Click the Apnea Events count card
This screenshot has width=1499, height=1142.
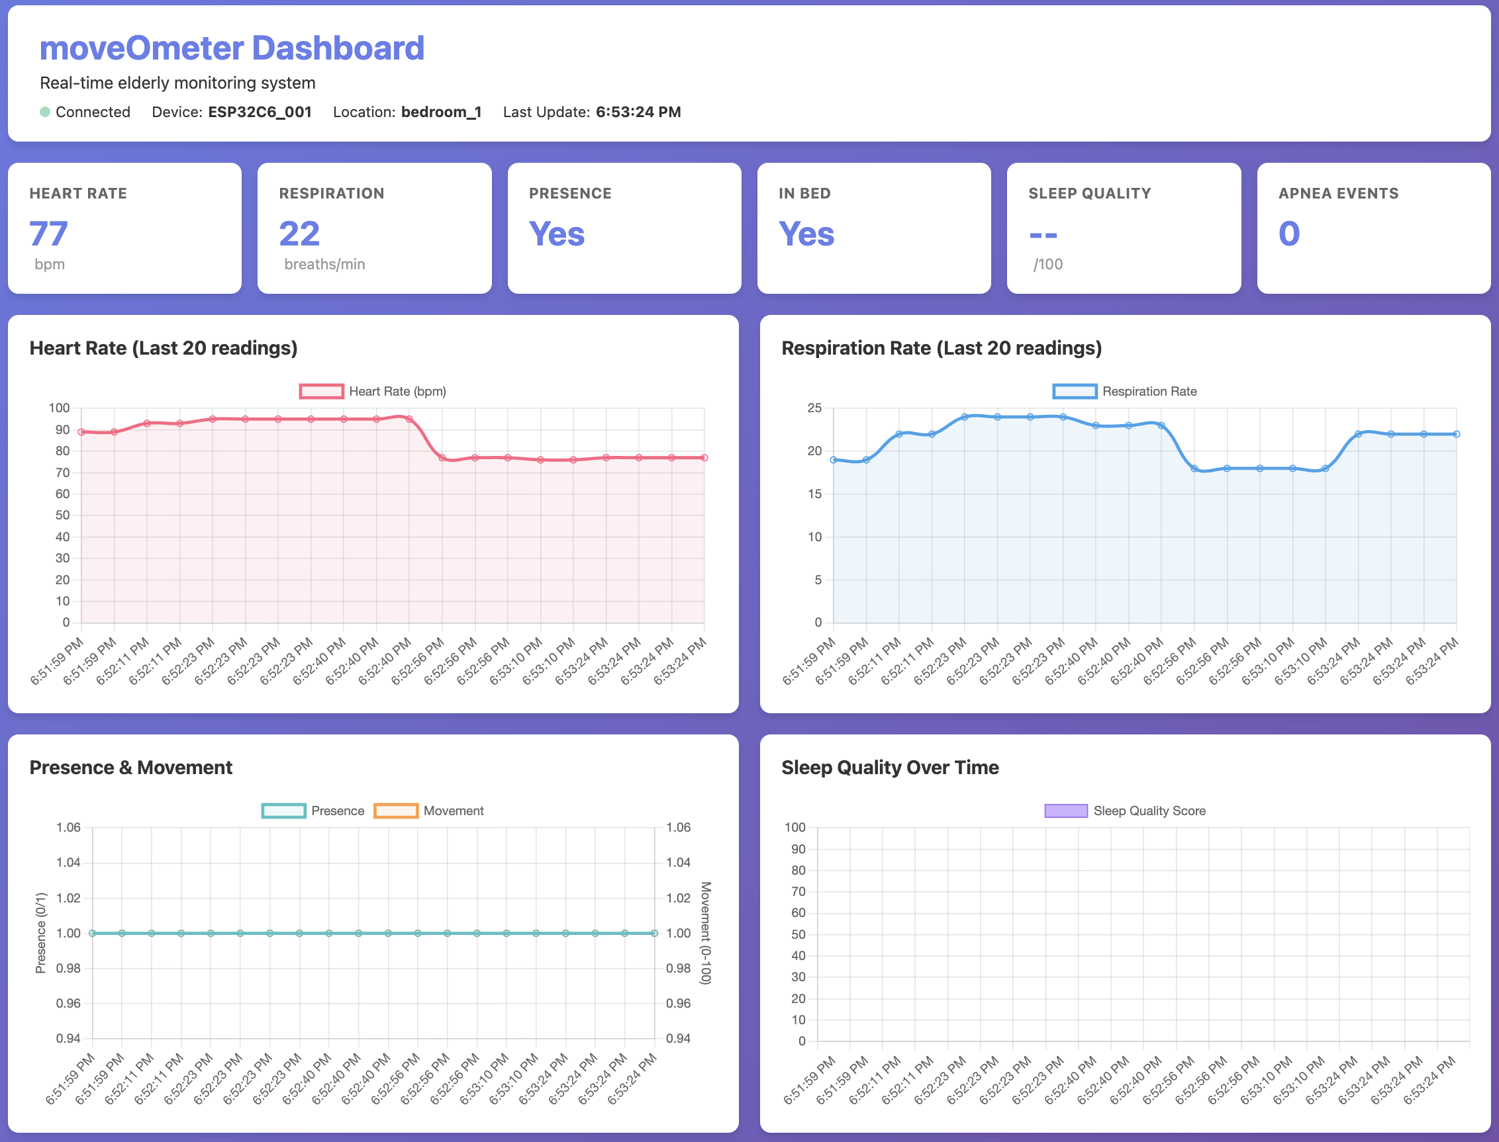pyautogui.click(x=1373, y=228)
